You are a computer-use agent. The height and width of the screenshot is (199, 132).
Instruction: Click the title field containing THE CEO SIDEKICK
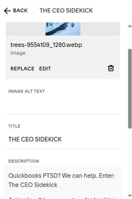63,139
